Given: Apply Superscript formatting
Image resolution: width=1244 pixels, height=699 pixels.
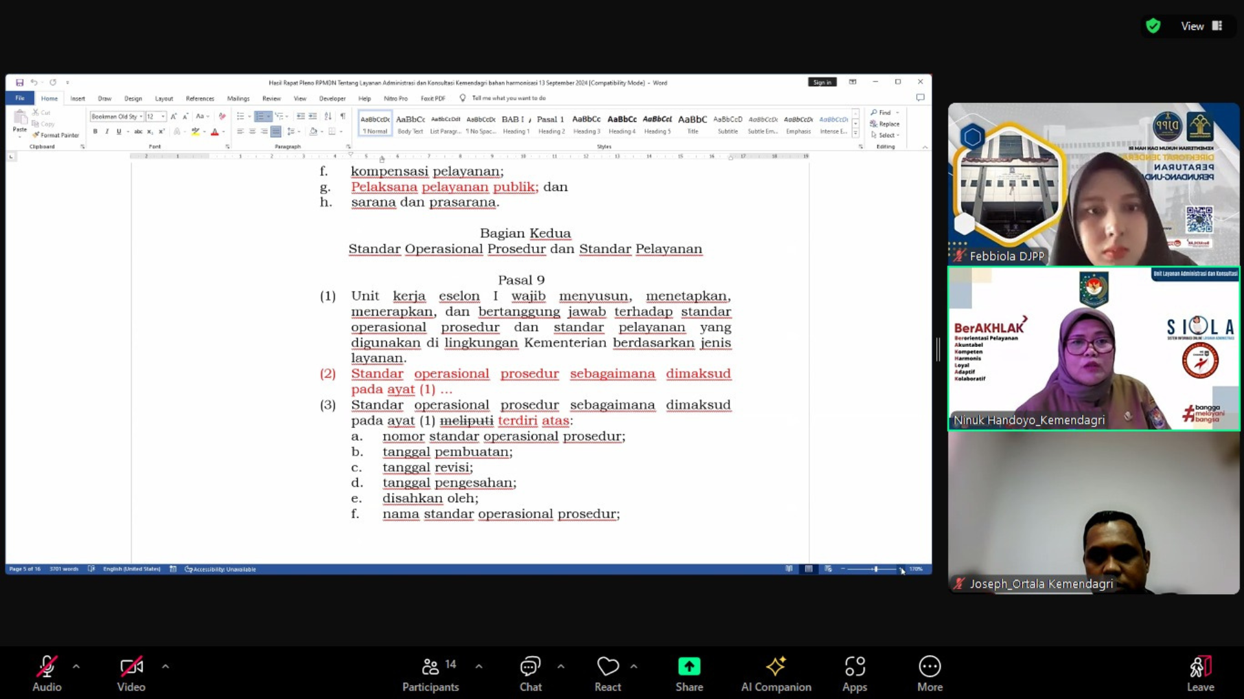Looking at the screenshot, I should 161,131.
